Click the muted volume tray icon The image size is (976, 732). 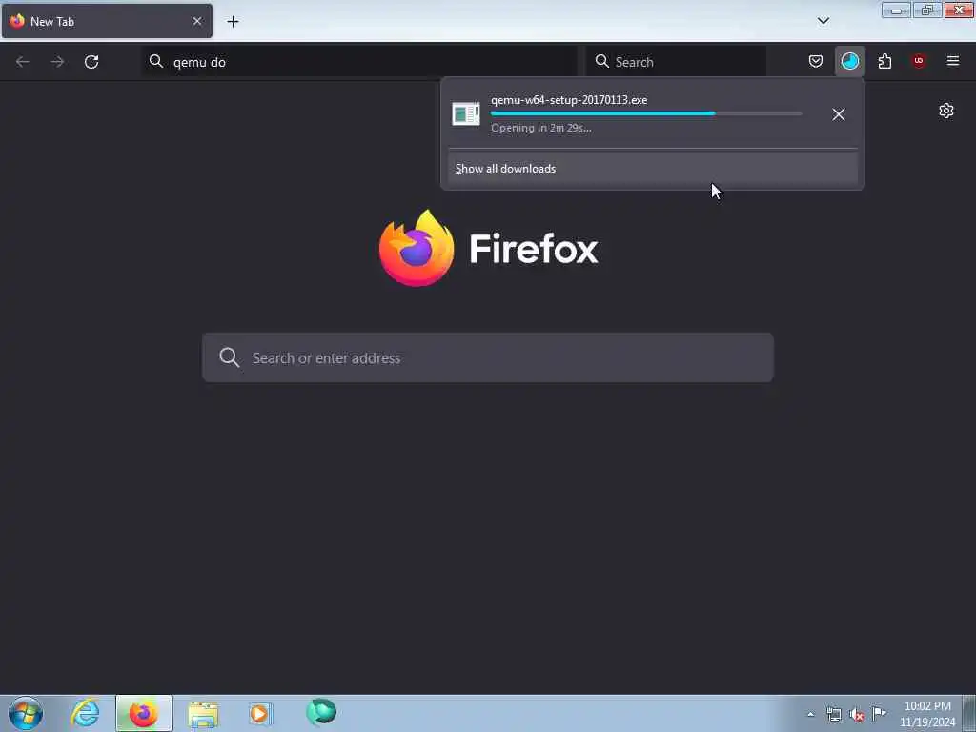click(x=857, y=714)
